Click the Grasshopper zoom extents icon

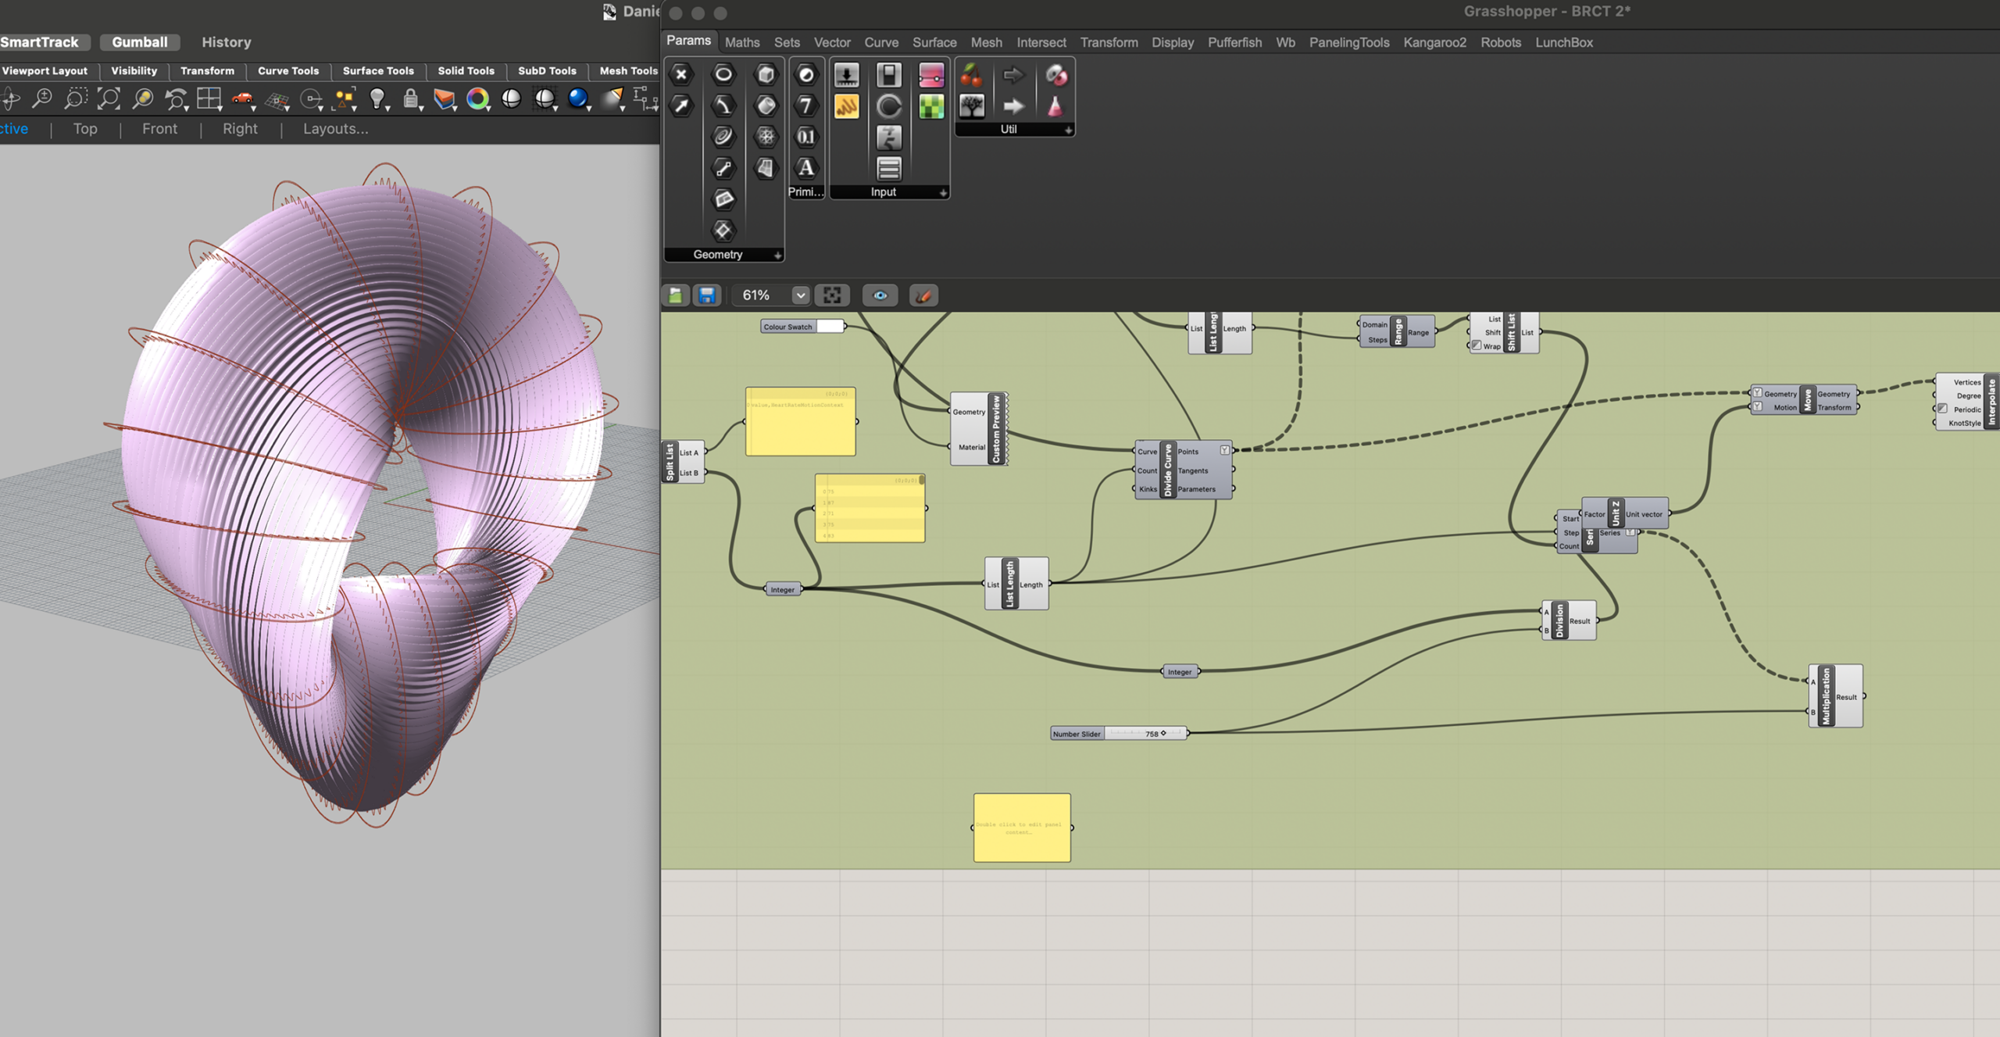(832, 295)
